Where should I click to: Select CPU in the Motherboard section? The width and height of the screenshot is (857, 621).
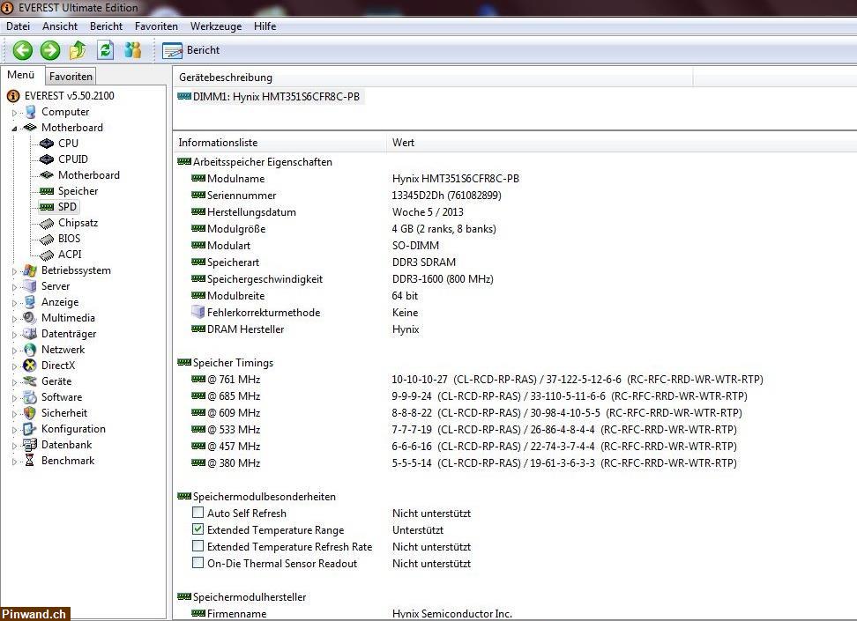point(68,143)
